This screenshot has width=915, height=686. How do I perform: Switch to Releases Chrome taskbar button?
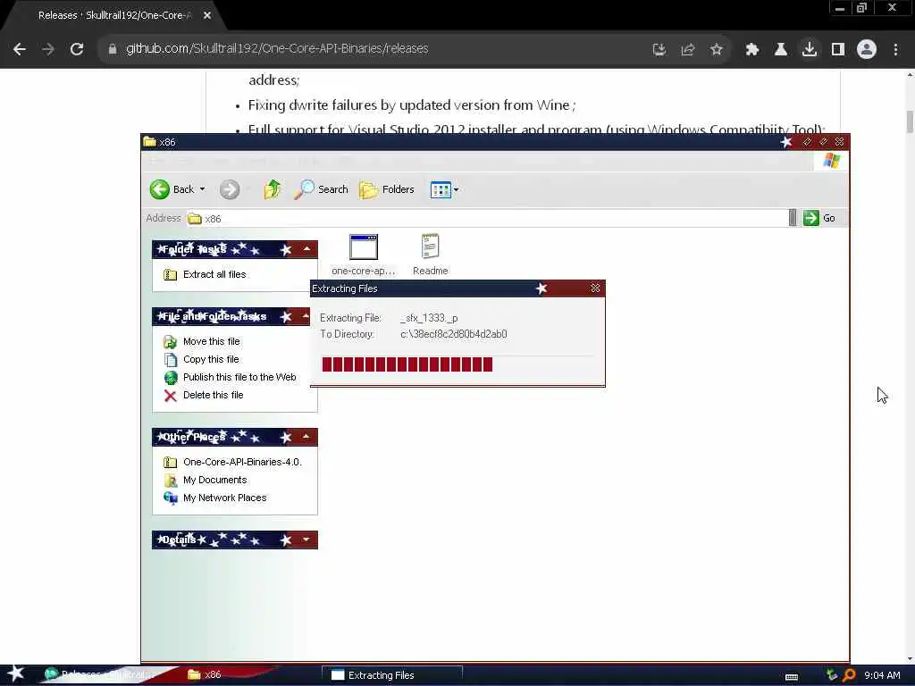[x=105, y=675]
